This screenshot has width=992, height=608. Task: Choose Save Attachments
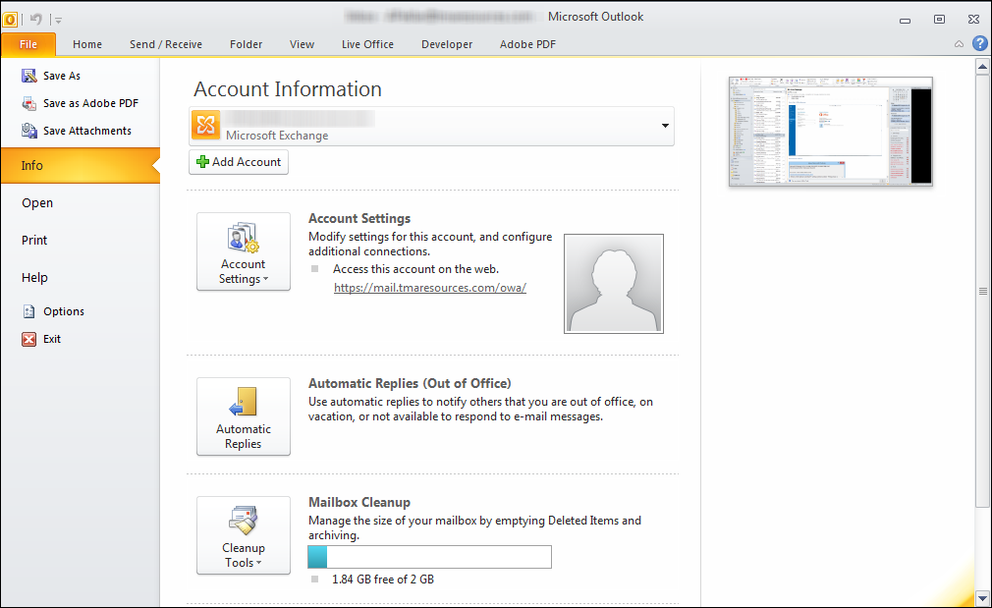[87, 131]
